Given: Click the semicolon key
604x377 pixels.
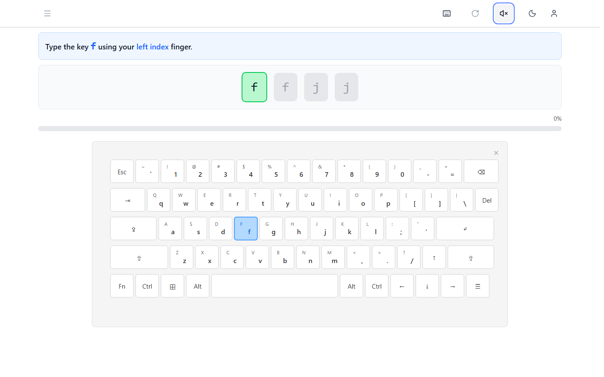Looking at the screenshot, I should click(397, 229).
